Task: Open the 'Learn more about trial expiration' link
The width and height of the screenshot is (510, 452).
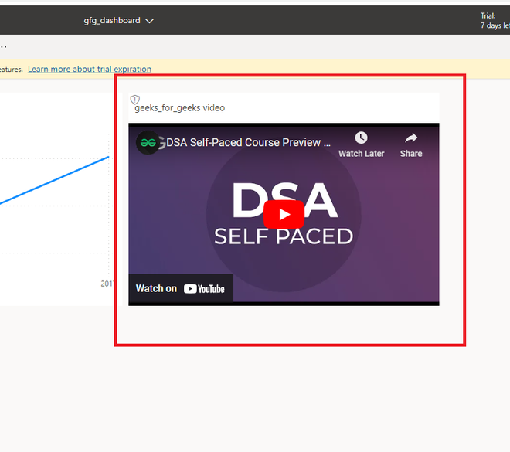Action: [x=90, y=69]
